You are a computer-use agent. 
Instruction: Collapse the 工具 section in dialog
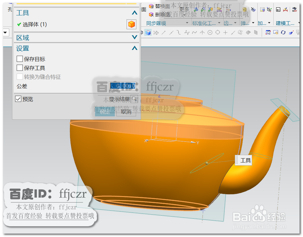pyautogui.click(x=135, y=13)
